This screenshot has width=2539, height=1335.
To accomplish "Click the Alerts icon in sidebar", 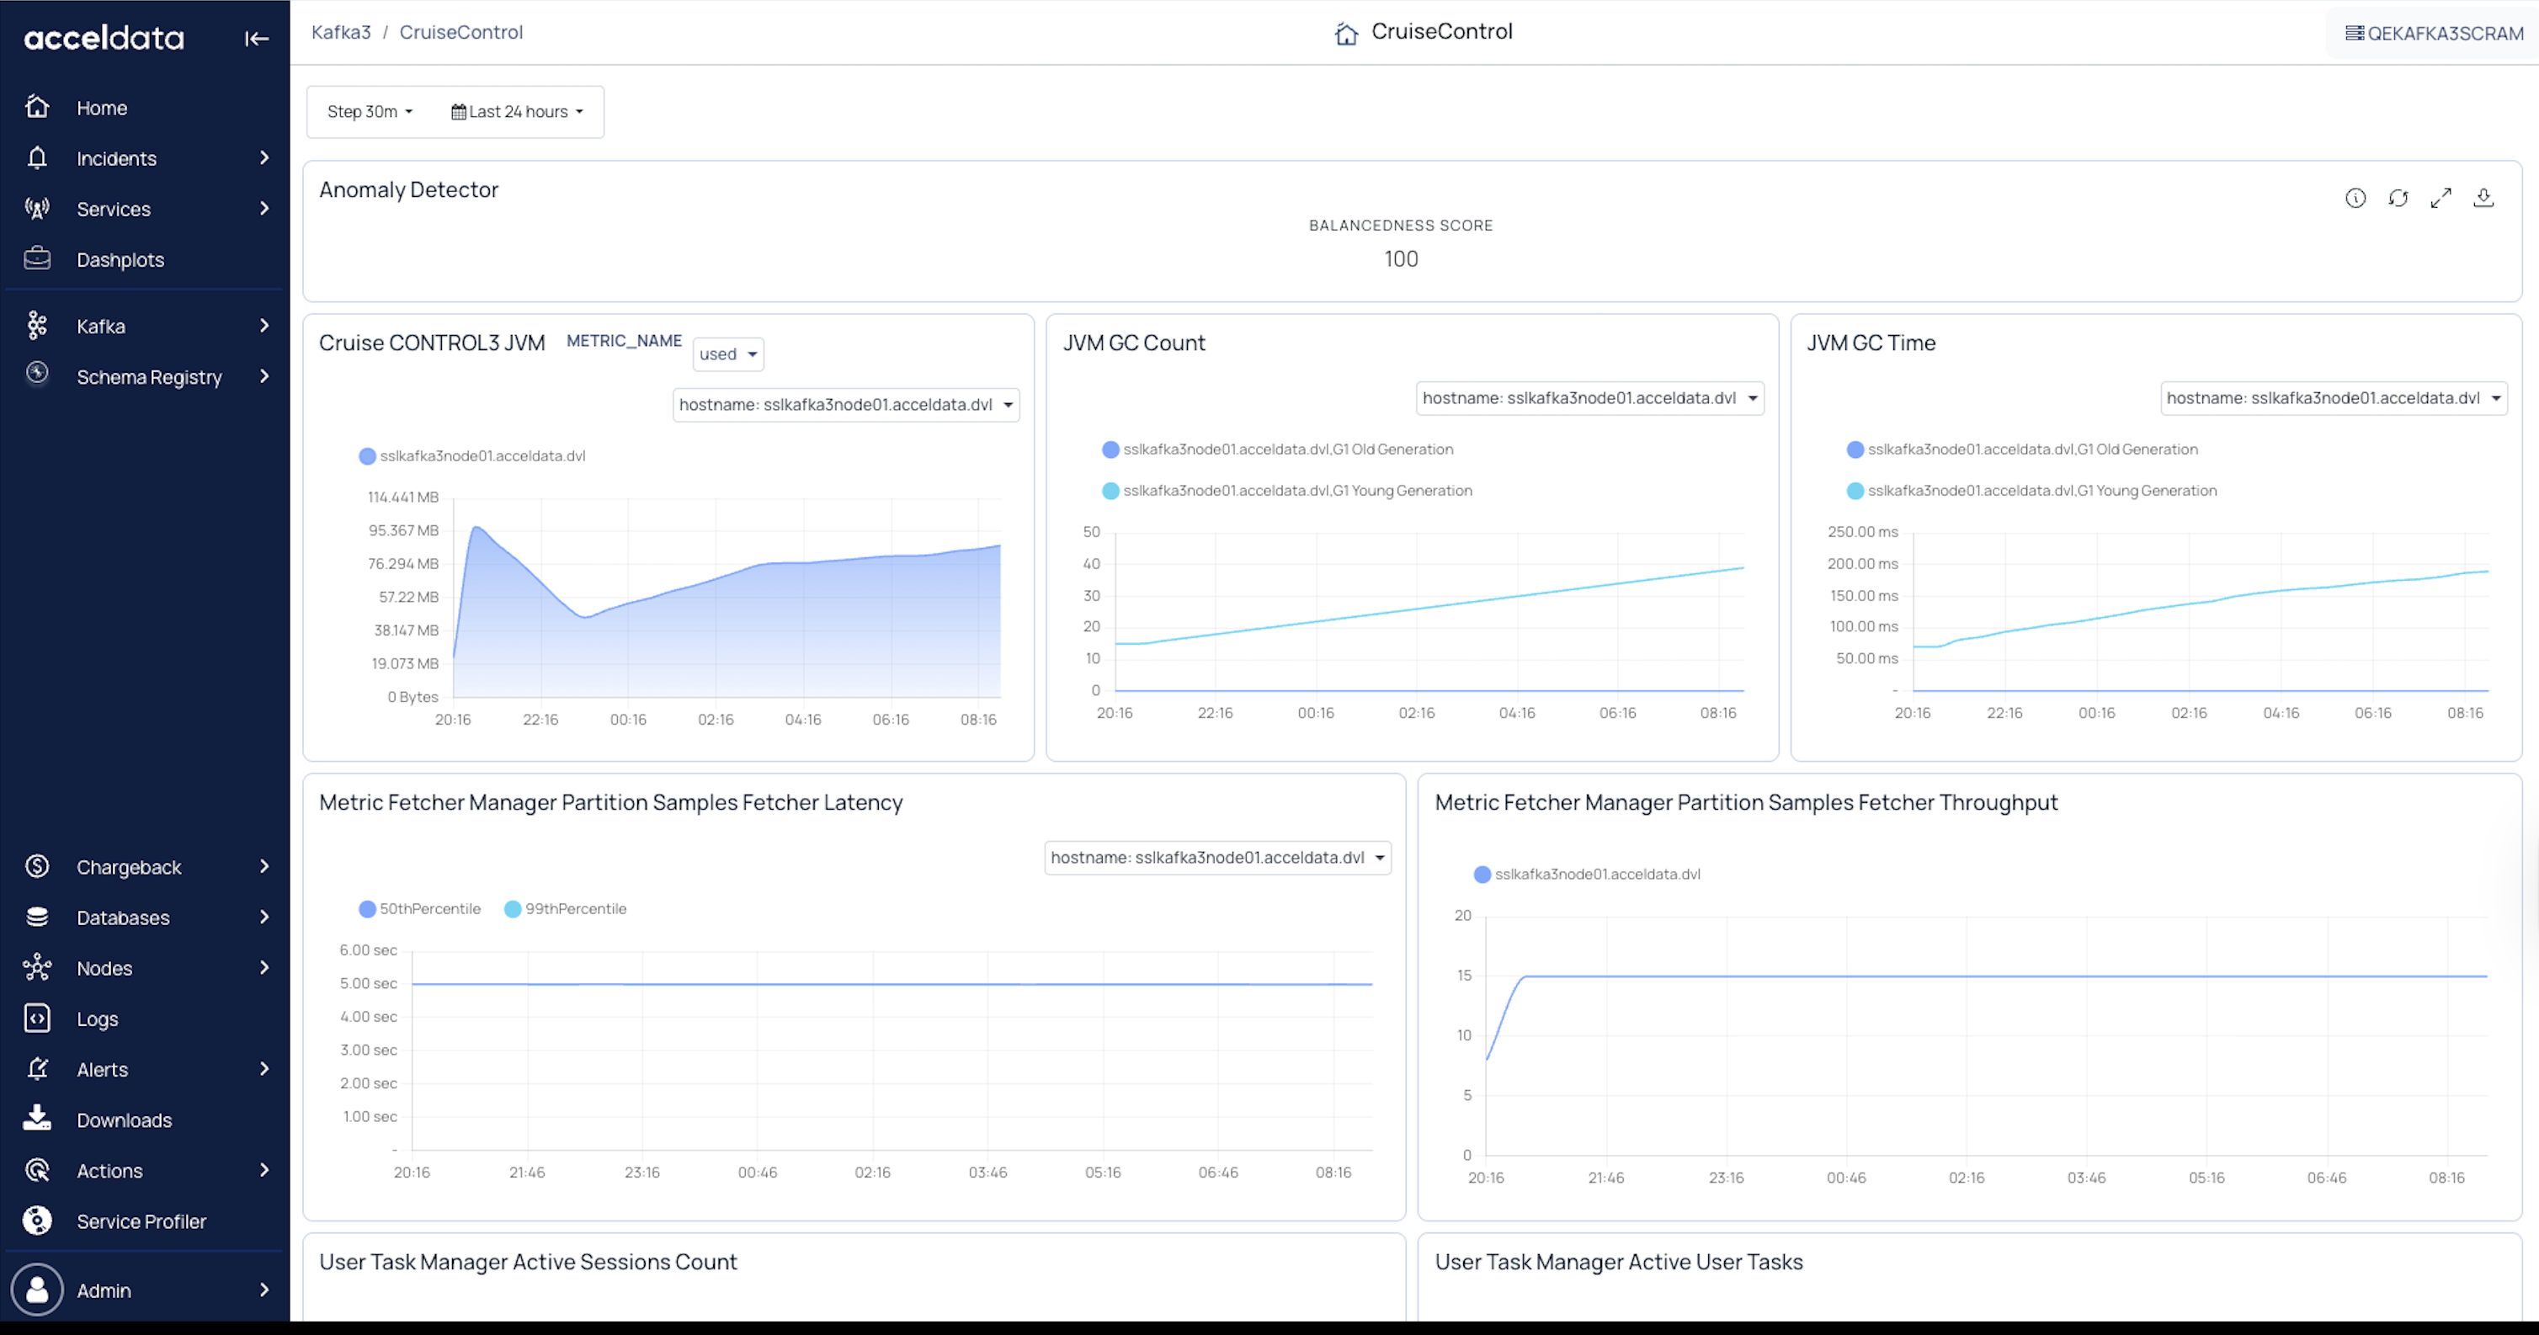I will (x=37, y=1069).
